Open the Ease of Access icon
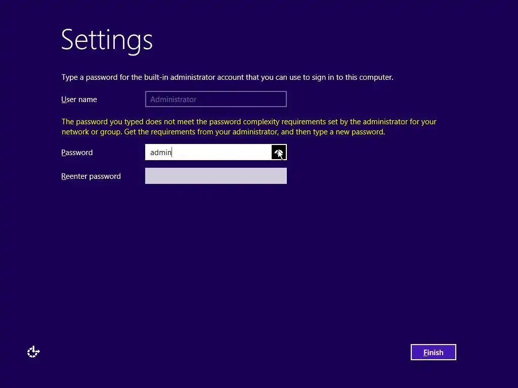 (x=33, y=352)
